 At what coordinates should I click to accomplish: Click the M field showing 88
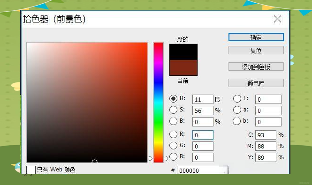(x=266, y=146)
